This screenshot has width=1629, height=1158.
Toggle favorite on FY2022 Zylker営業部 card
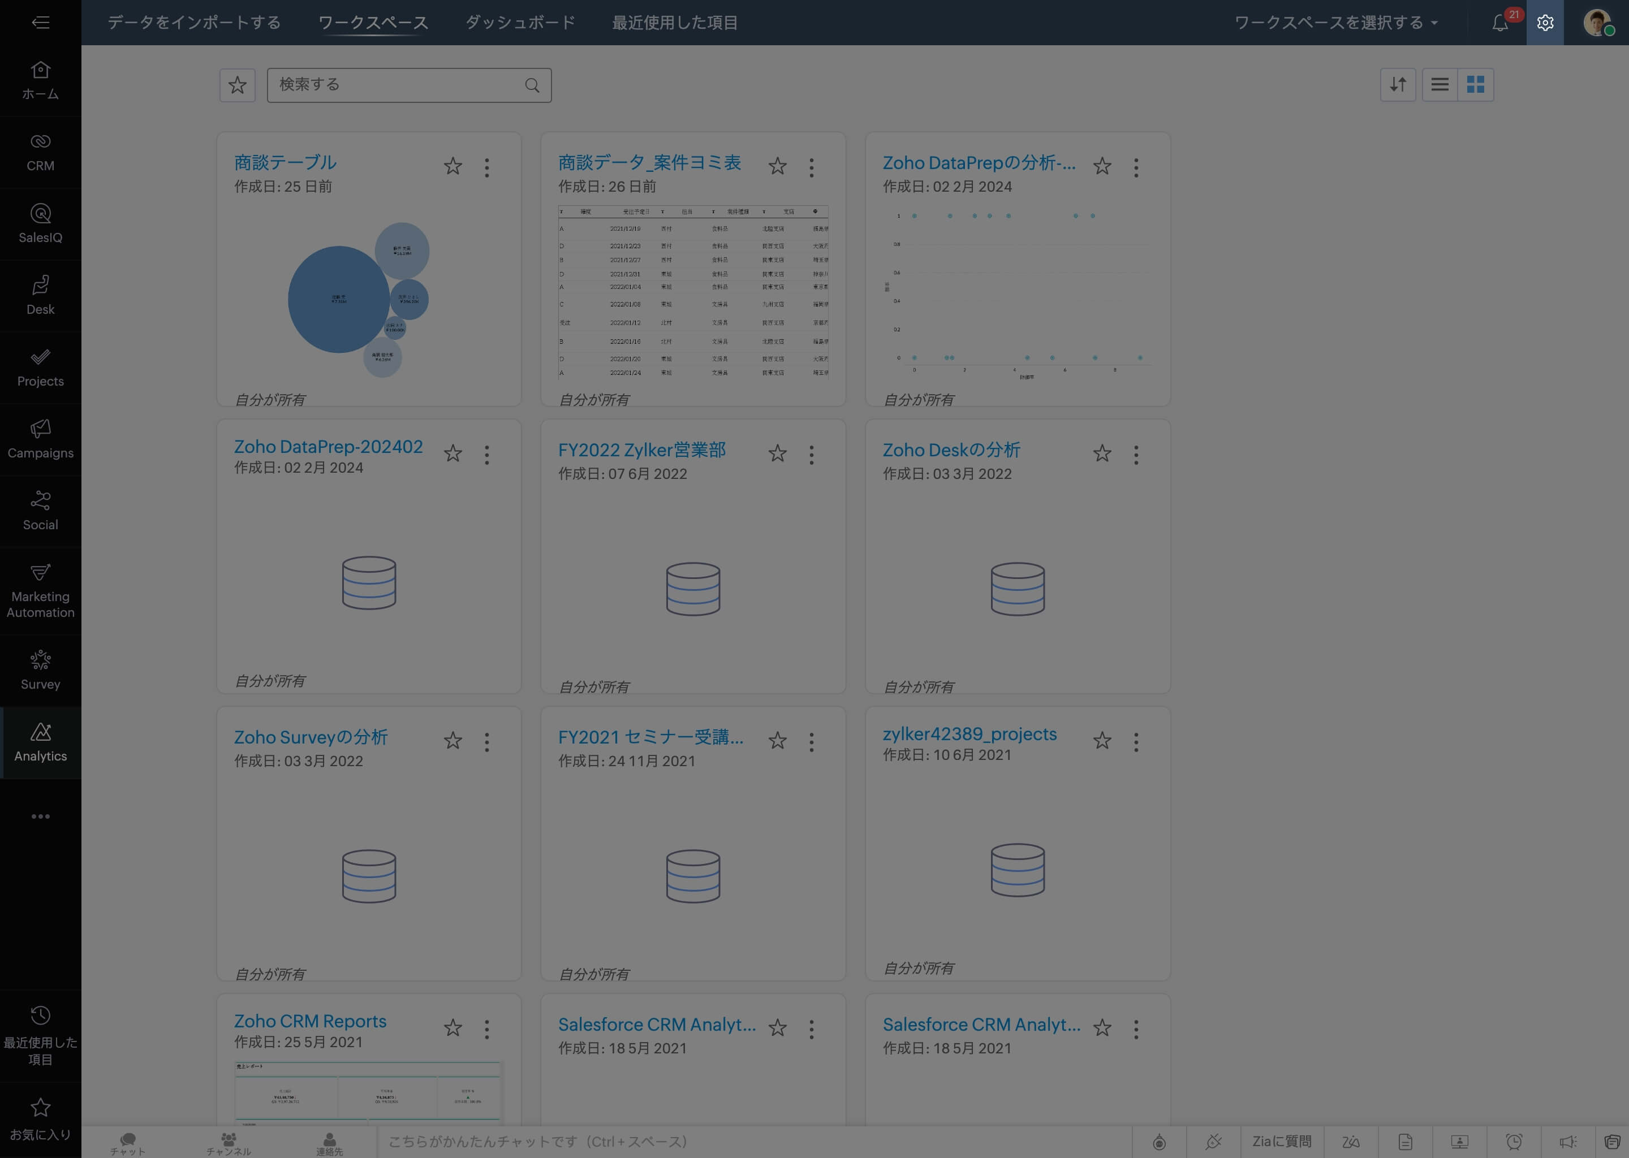(777, 453)
